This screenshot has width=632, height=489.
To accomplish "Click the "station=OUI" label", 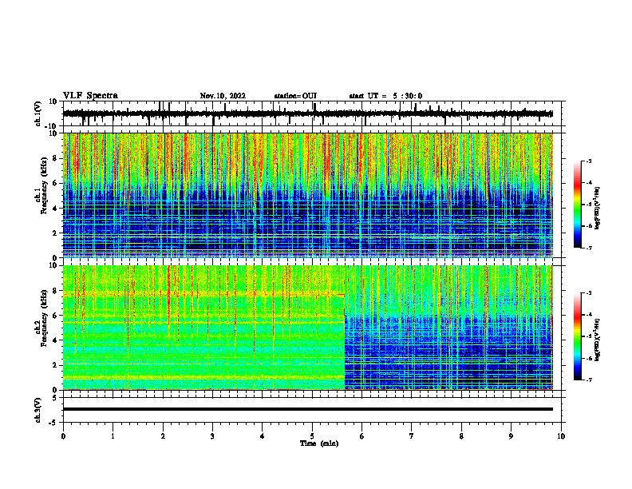I will click(295, 96).
